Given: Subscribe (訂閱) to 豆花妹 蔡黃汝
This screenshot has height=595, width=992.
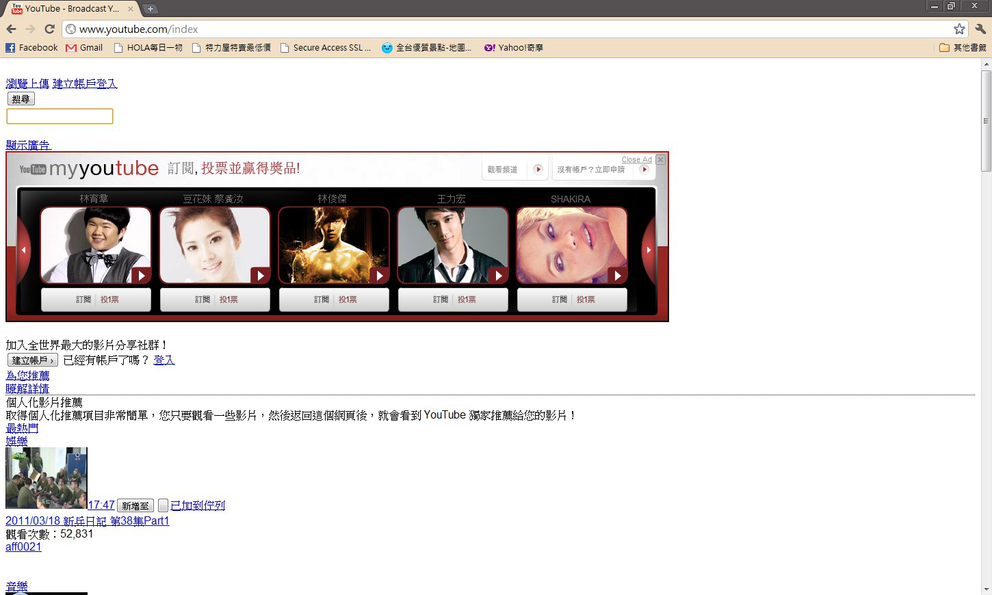Looking at the screenshot, I should coord(203,300).
